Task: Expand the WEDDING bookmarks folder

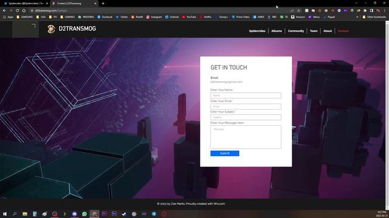Action: pos(86,17)
